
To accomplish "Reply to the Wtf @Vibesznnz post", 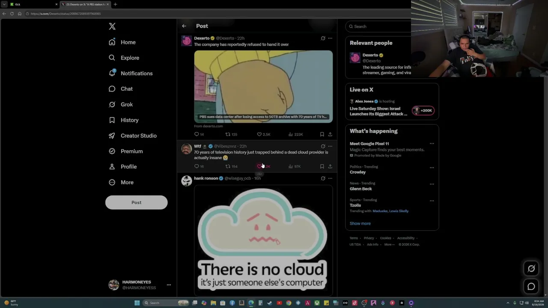I will click(199, 166).
